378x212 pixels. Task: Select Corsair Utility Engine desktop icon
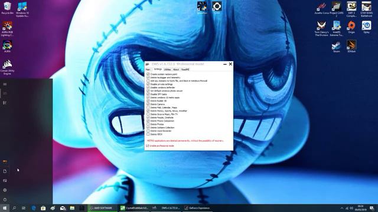[7, 67]
